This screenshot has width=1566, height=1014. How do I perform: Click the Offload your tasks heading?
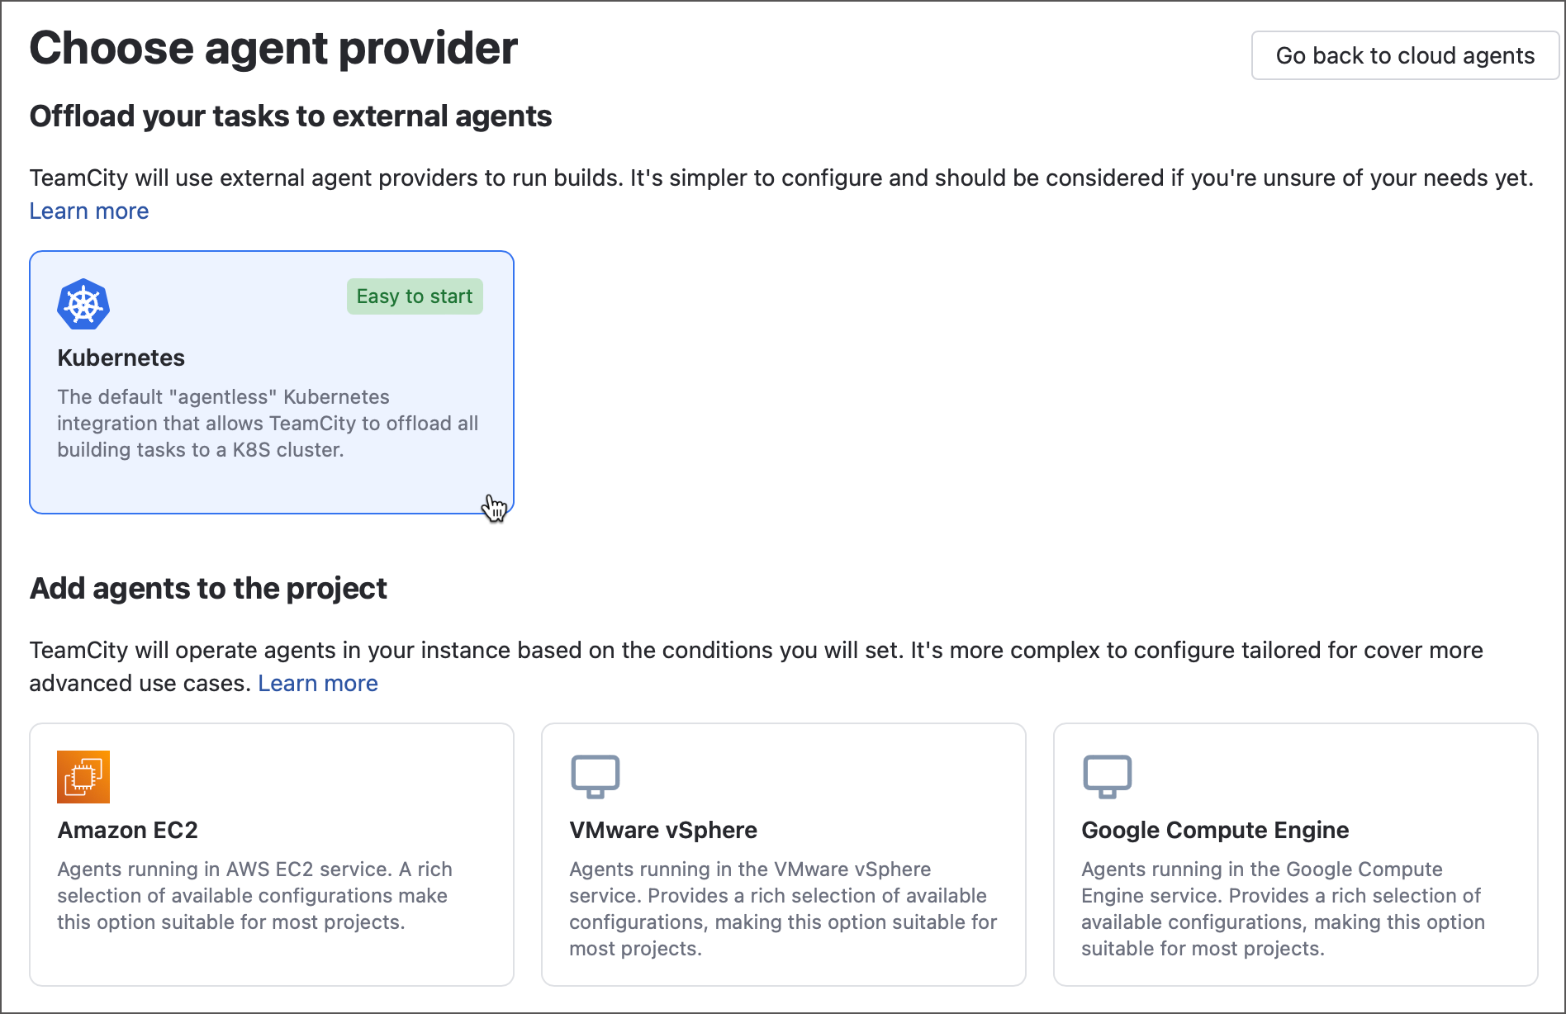pyautogui.click(x=291, y=116)
